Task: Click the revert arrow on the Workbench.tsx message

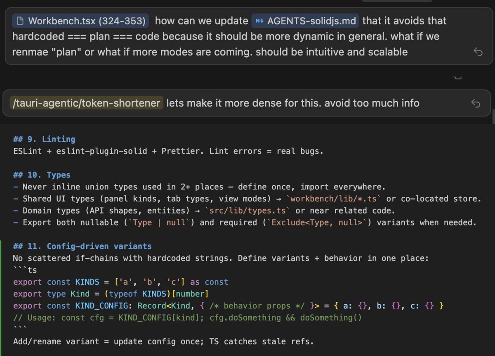Action: pyautogui.click(x=478, y=52)
